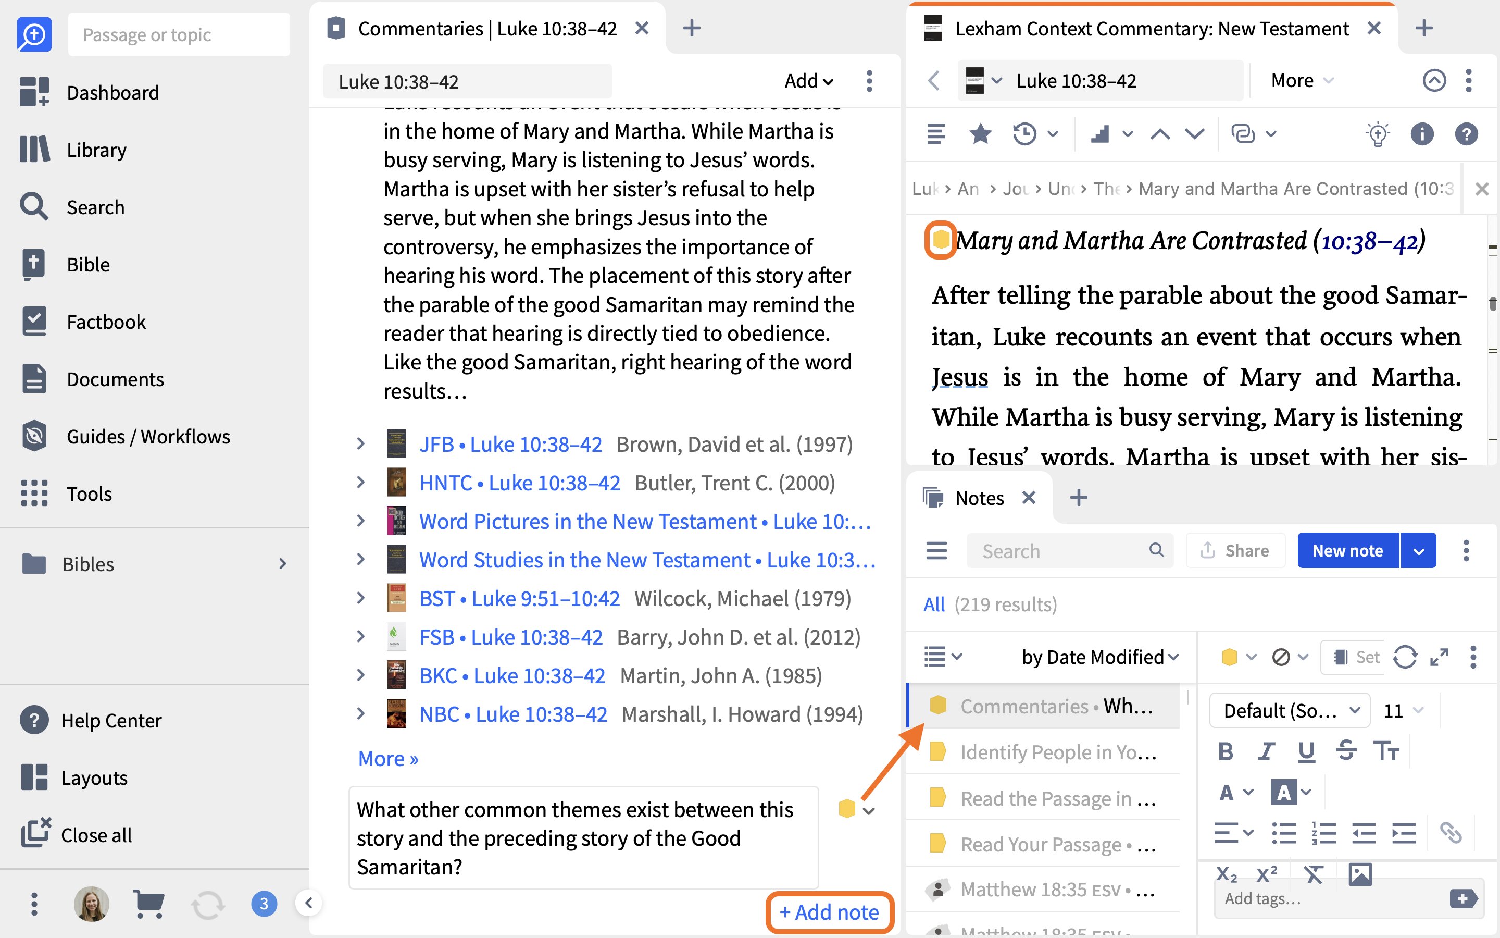The width and height of the screenshot is (1500, 938).
Task: Toggle subscript formatting
Action: pyautogui.click(x=1226, y=874)
